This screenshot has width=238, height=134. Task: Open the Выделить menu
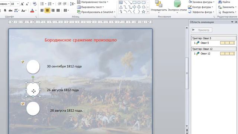point(227,12)
